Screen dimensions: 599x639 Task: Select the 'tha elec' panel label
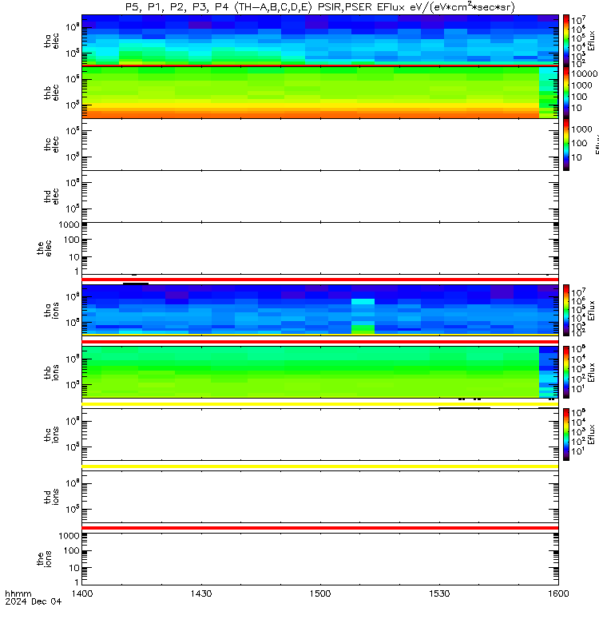[x=51, y=41]
